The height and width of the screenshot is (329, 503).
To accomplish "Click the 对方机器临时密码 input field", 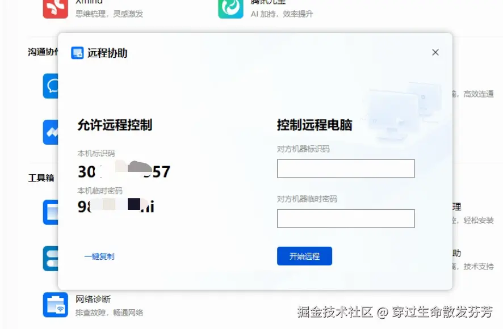I will pos(345,218).
